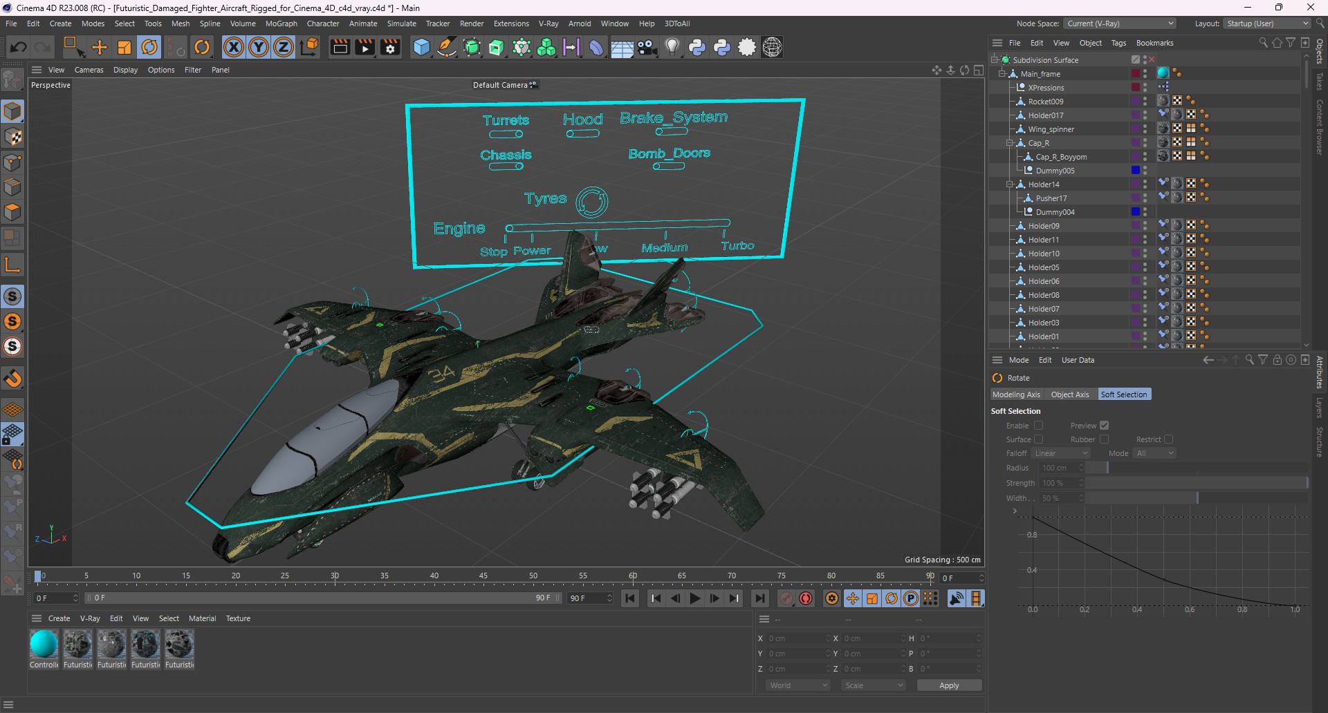
Task: Toggle Restrict checkbox
Action: (1168, 439)
